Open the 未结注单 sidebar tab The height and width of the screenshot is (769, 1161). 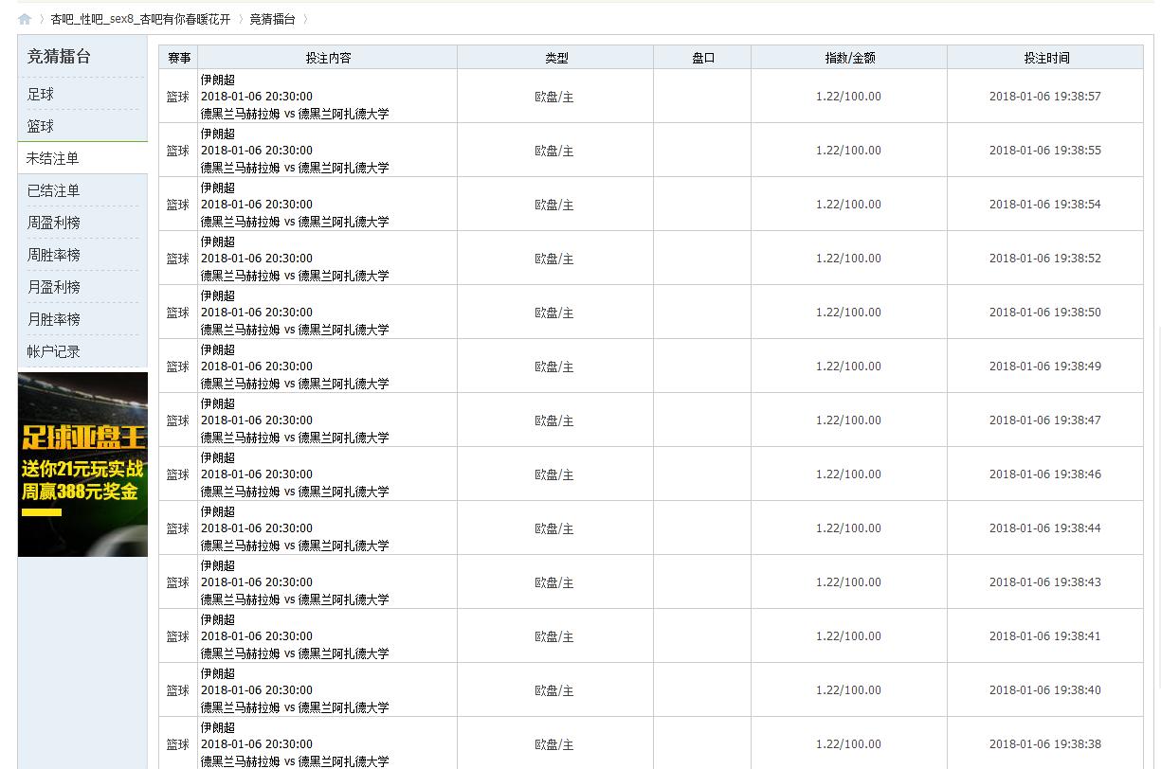click(52, 159)
